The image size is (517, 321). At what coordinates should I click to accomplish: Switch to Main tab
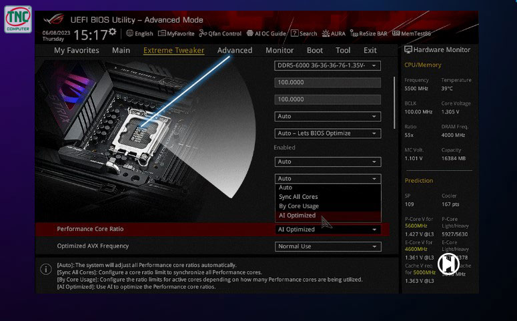tap(121, 51)
